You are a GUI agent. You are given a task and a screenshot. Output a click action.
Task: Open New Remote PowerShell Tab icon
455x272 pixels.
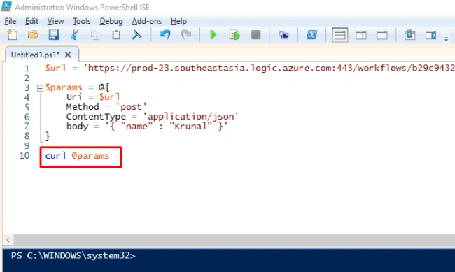click(x=283, y=35)
